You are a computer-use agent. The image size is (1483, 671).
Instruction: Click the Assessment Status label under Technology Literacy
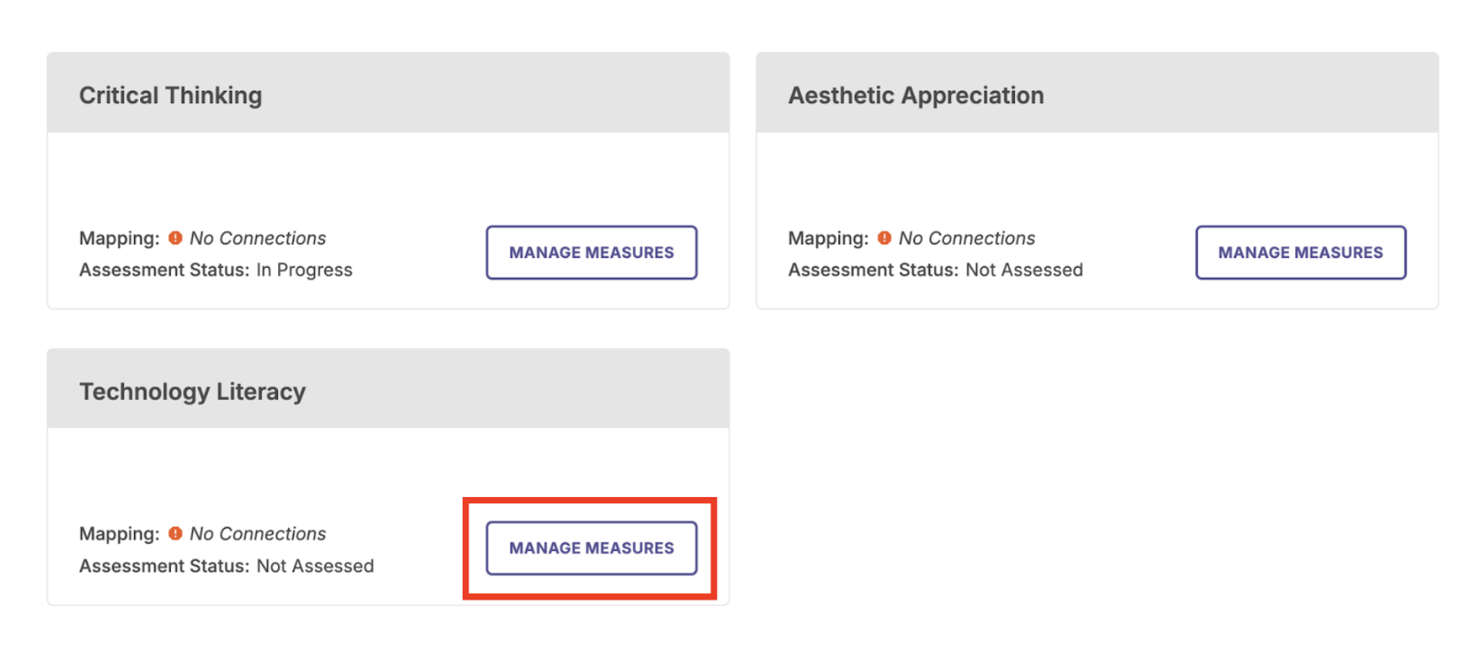click(165, 566)
